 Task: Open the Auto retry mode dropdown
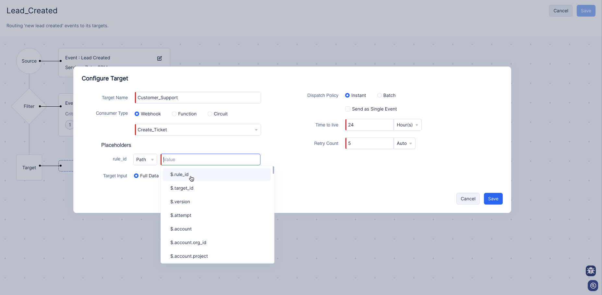tap(404, 143)
